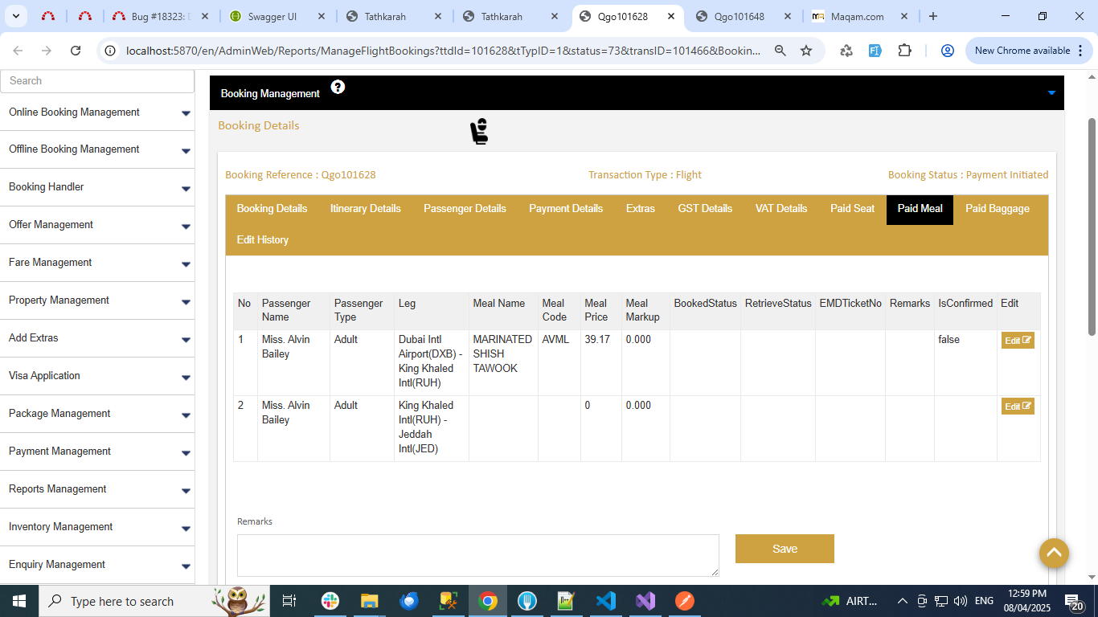This screenshot has height=617, width=1098.
Task: Edit the first meal row
Action: 1017,341
